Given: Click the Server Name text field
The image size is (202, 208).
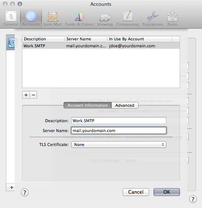Looking at the screenshot, I should click(119, 131).
